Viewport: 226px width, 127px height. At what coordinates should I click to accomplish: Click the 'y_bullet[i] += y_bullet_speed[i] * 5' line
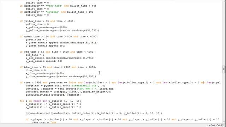point(53,107)
